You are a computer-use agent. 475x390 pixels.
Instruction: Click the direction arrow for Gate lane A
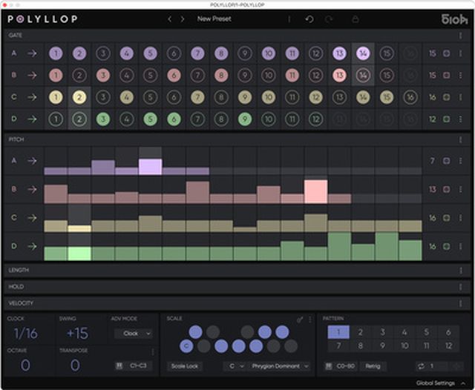(x=32, y=53)
